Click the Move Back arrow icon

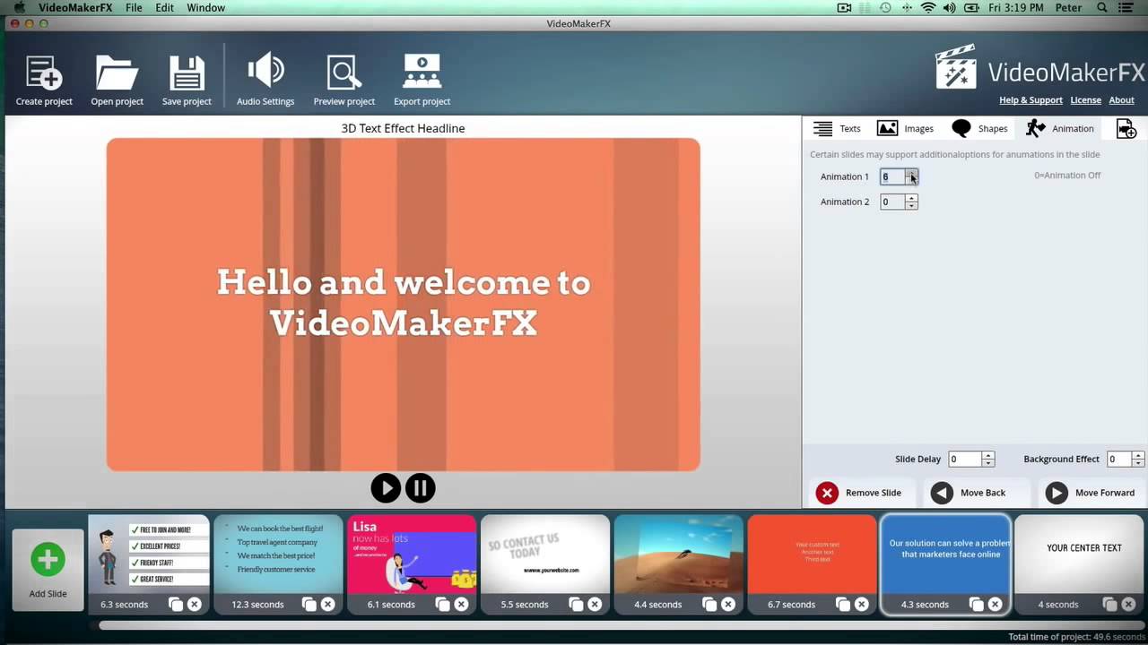[942, 493]
